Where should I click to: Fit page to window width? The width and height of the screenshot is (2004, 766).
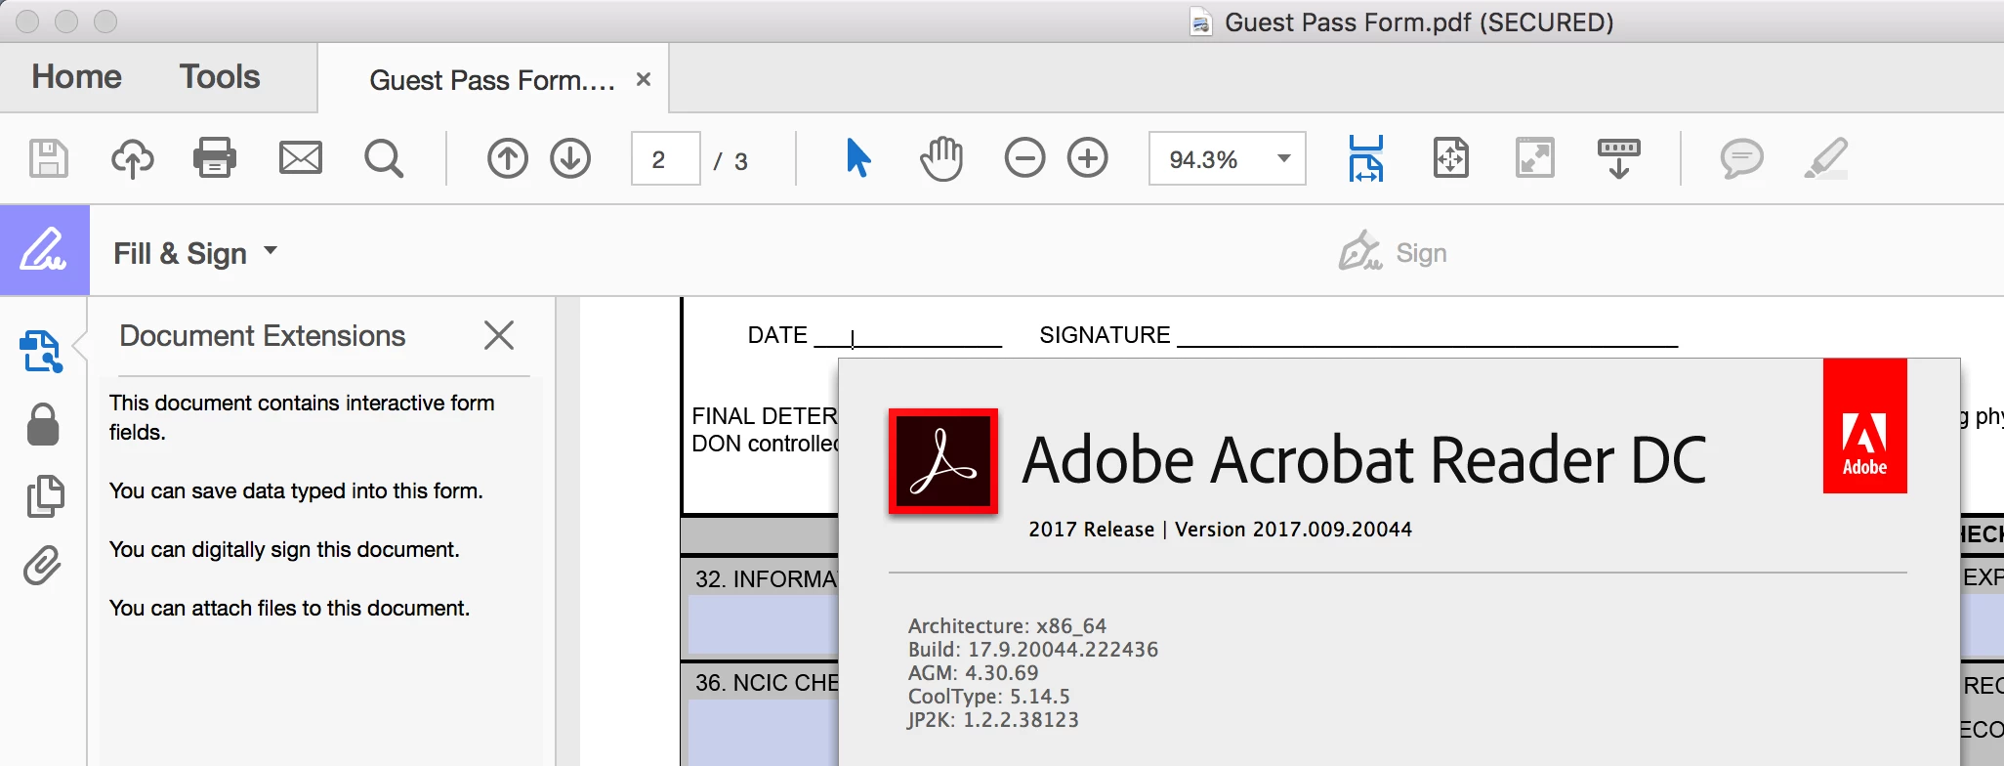[1366, 158]
